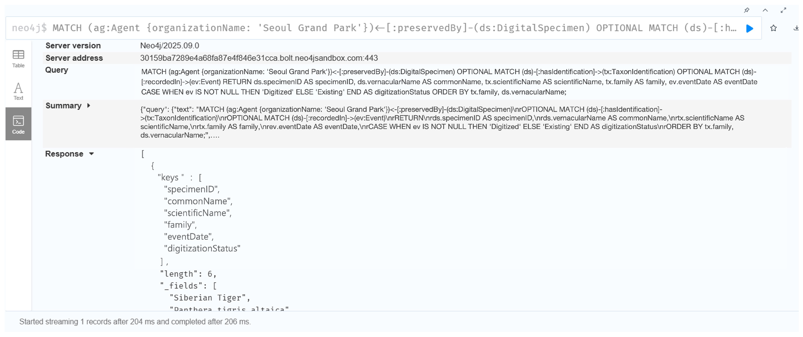The image size is (803, 337).
Task: Click the full Query text block
Action: 449,82
